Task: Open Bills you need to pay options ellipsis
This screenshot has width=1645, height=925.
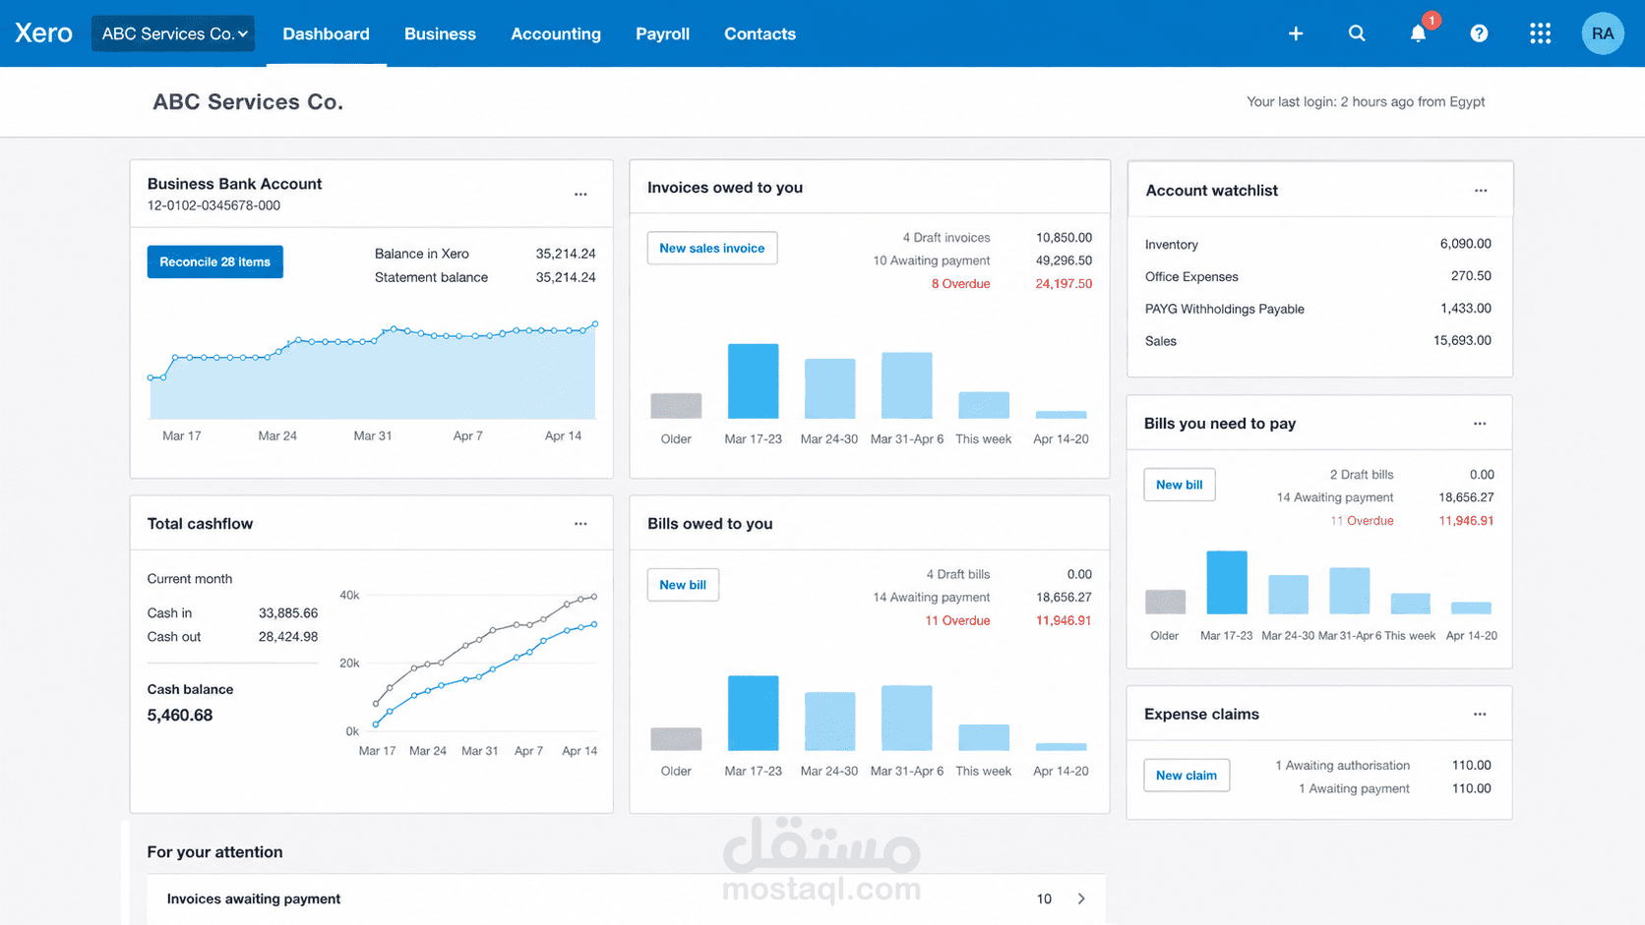Action: 1480,424
